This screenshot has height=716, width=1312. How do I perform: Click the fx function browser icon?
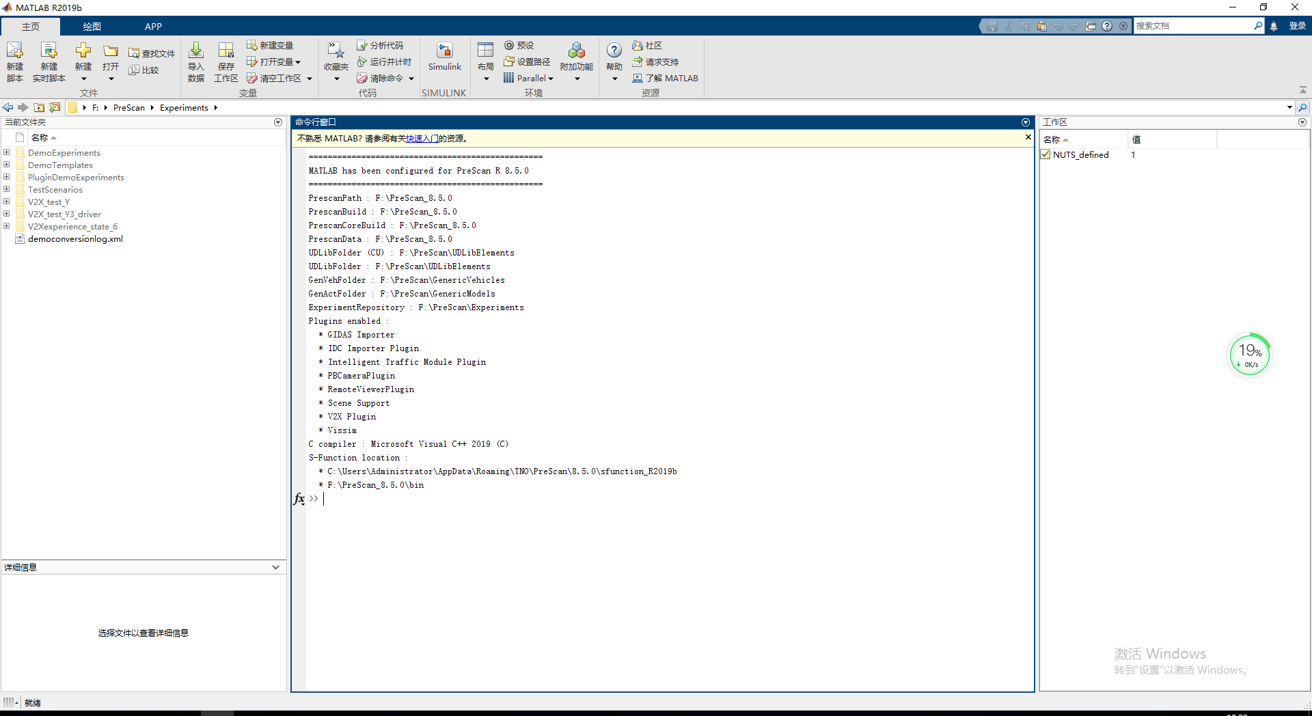[299, 499]
